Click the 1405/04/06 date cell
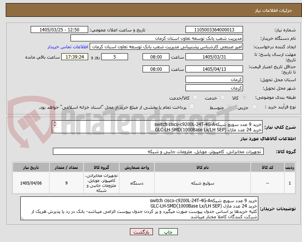 (x=31, y=183)
